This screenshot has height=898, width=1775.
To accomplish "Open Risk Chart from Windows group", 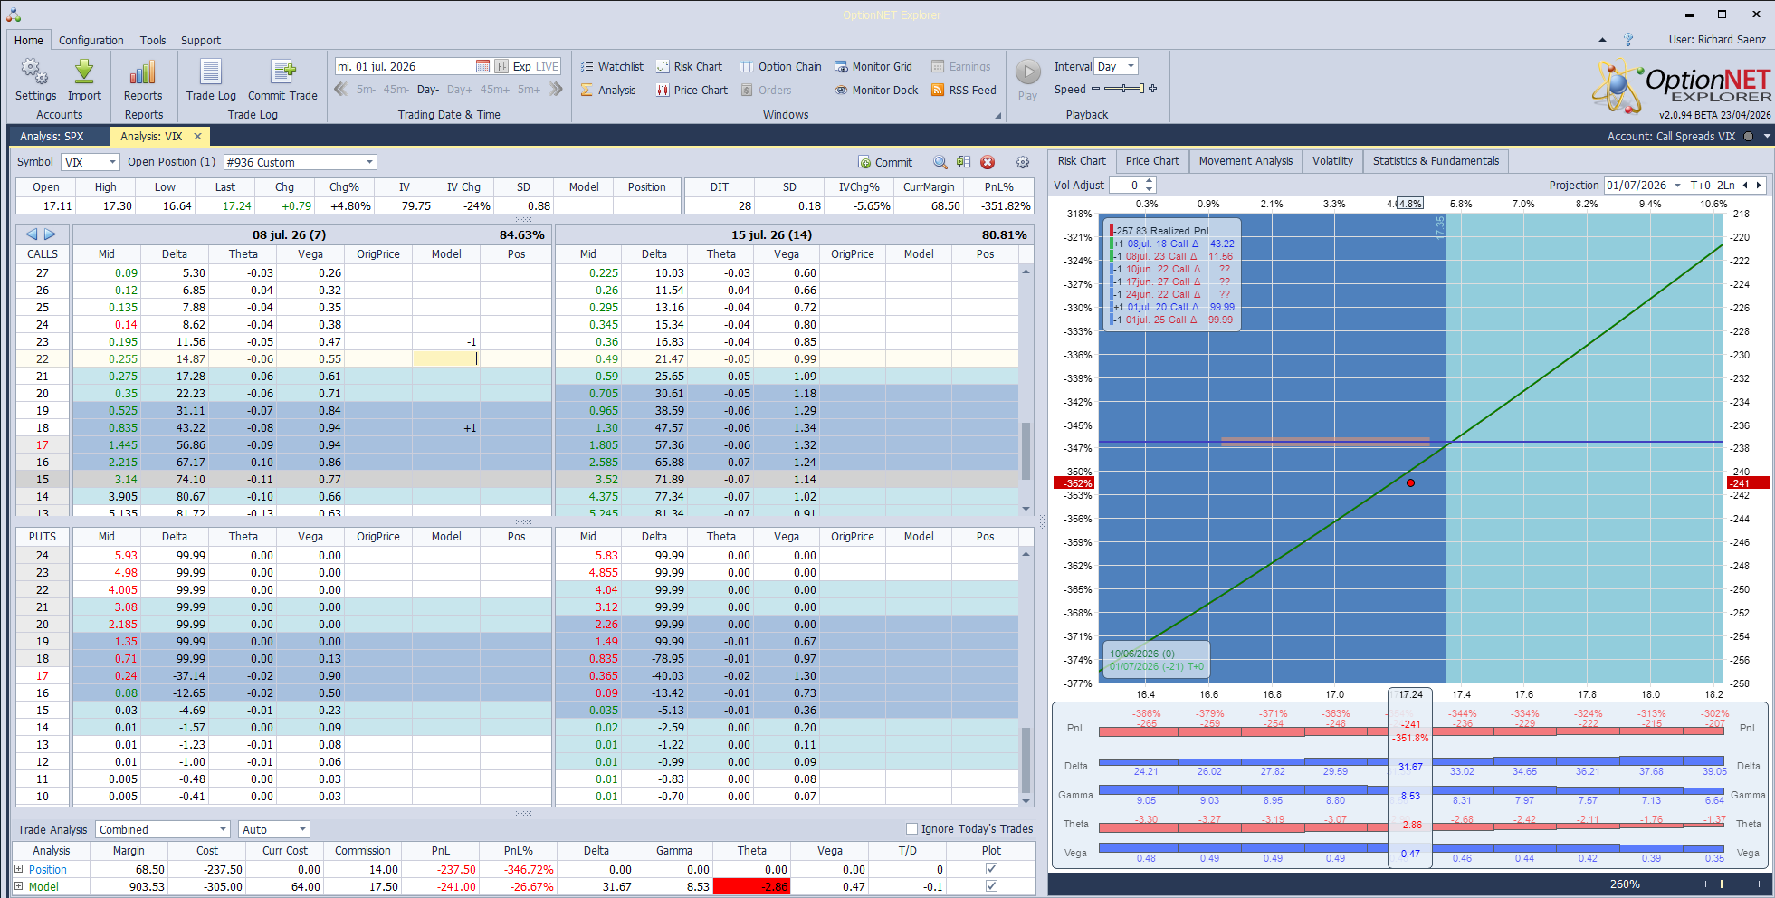I will [x=689, y=66].
